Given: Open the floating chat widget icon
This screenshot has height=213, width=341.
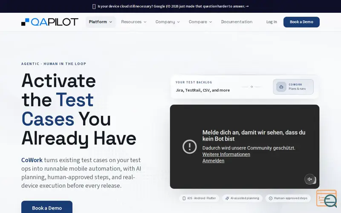Looking at the screenshot, I should point(327,199).
